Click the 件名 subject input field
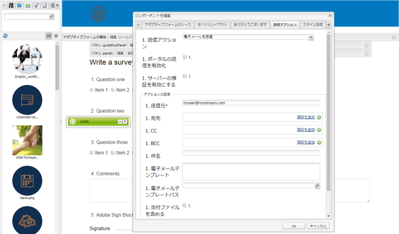The image size is (399, 234). click(251, 153)
